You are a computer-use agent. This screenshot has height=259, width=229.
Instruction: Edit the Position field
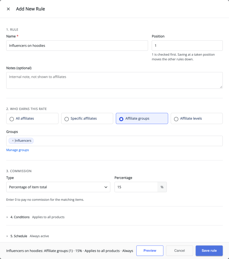pos(187,46)
